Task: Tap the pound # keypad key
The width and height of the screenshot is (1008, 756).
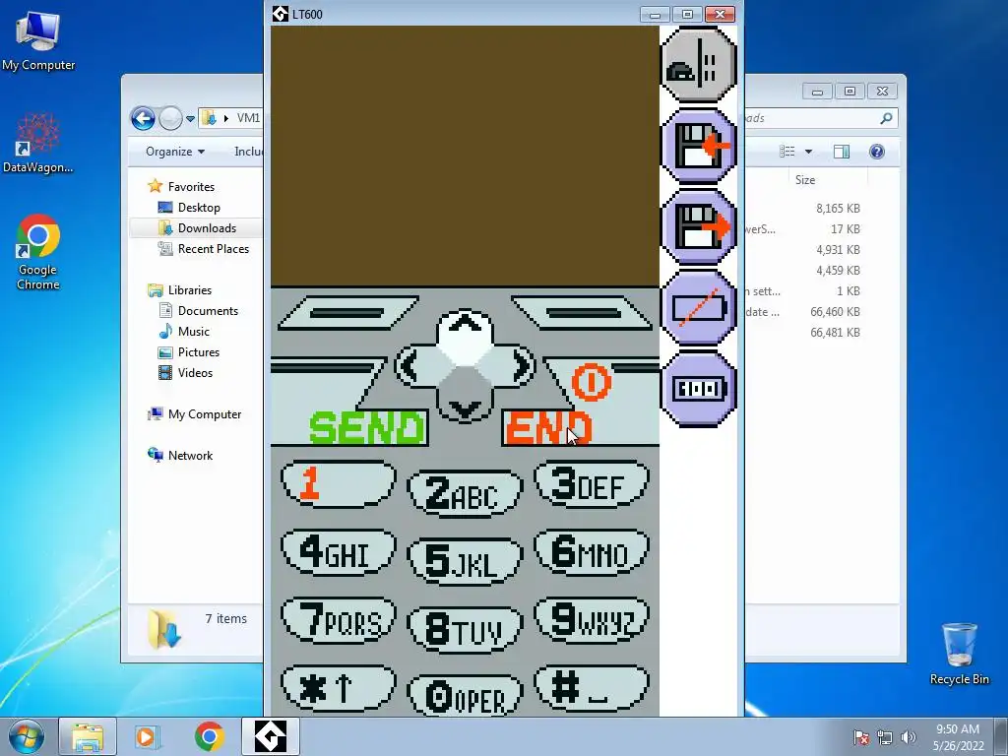Action: click(592, 688)
